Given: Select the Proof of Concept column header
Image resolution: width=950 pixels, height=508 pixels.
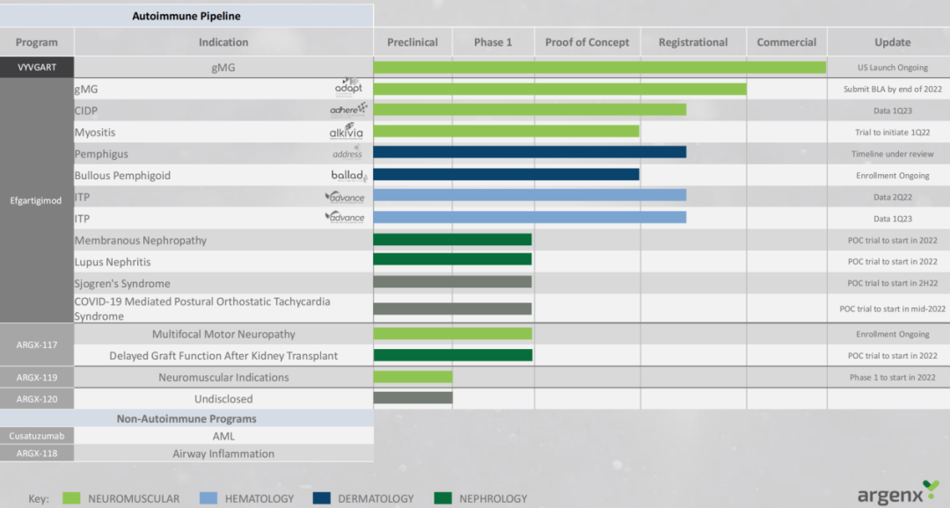Looking at the screenshot, I should pos(587,42).
